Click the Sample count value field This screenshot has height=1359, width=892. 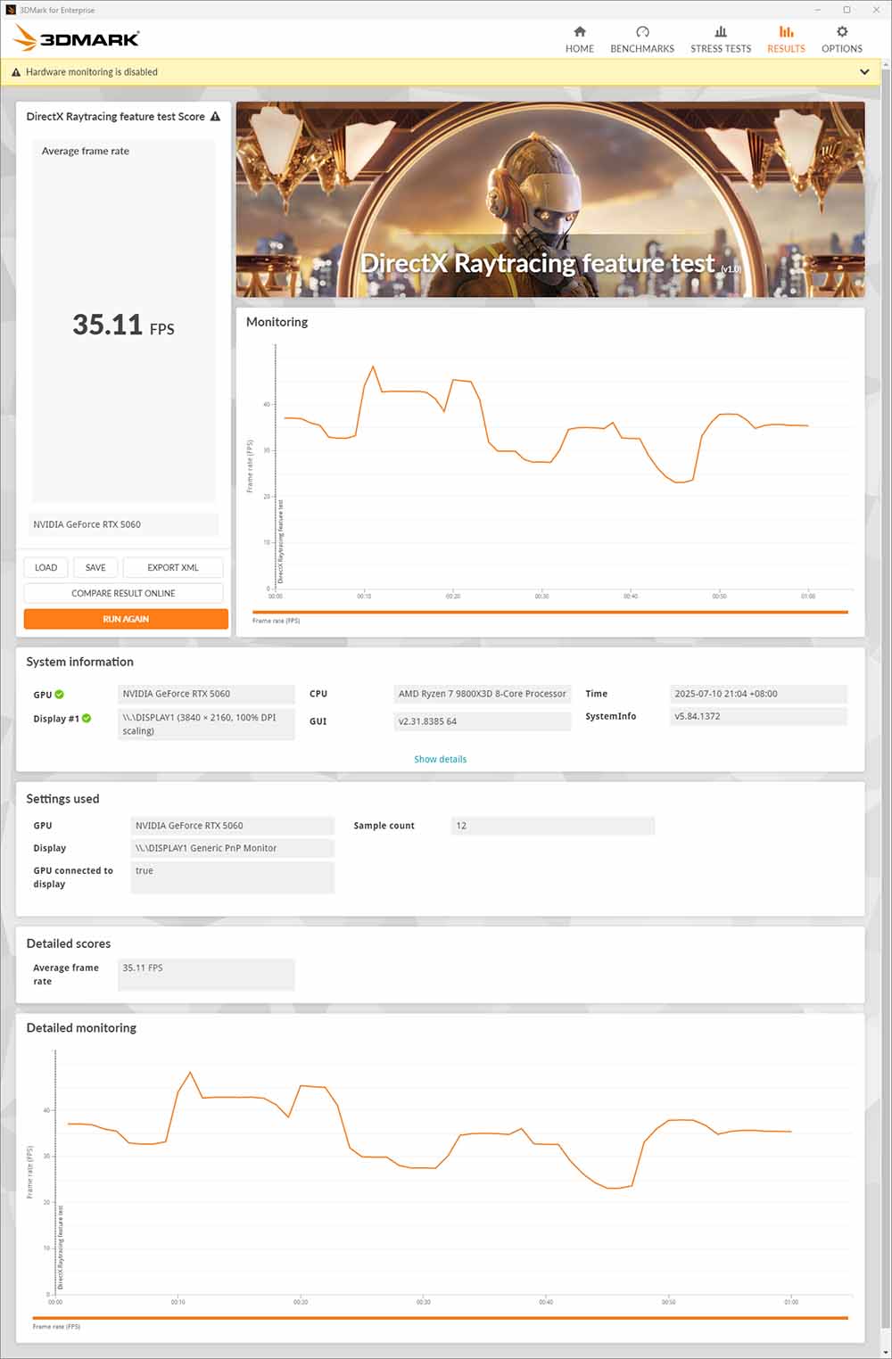click(552, 826)
